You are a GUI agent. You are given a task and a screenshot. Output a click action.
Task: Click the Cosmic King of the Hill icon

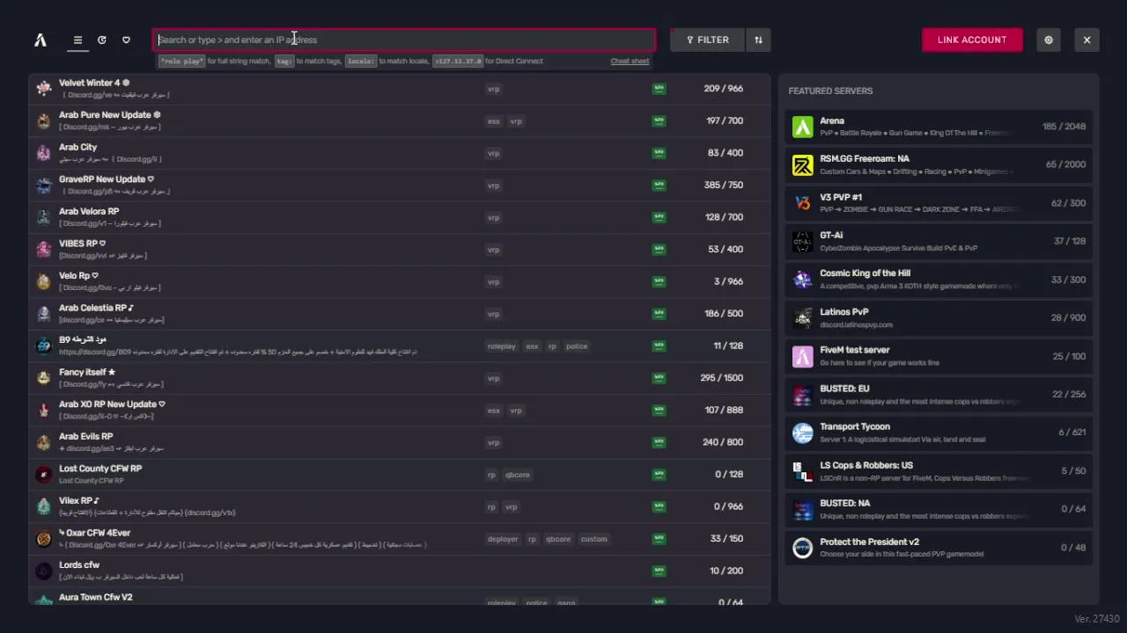(x=802, y=280)
